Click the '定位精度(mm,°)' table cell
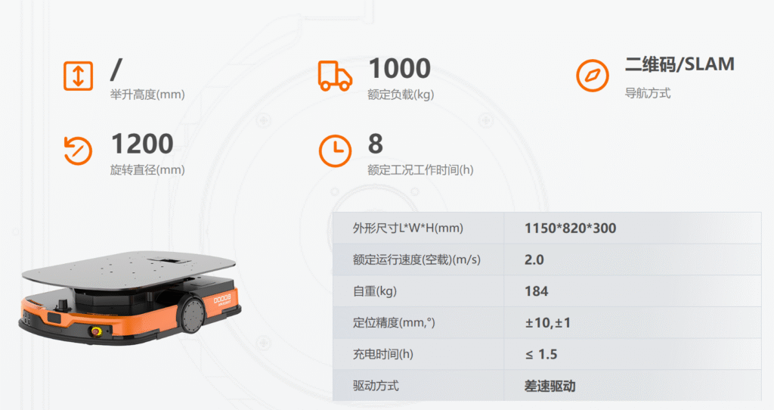Screen dimensions: 774x410 [x=418, y=322]
